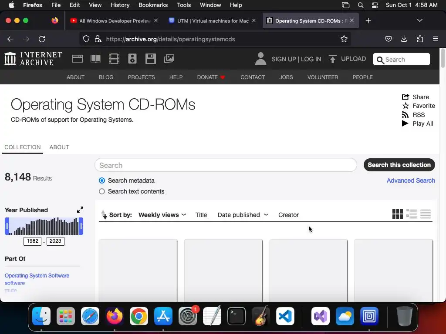Open the Texts book icon
This screenshot has height=334, width=446.
pos(95,59)
